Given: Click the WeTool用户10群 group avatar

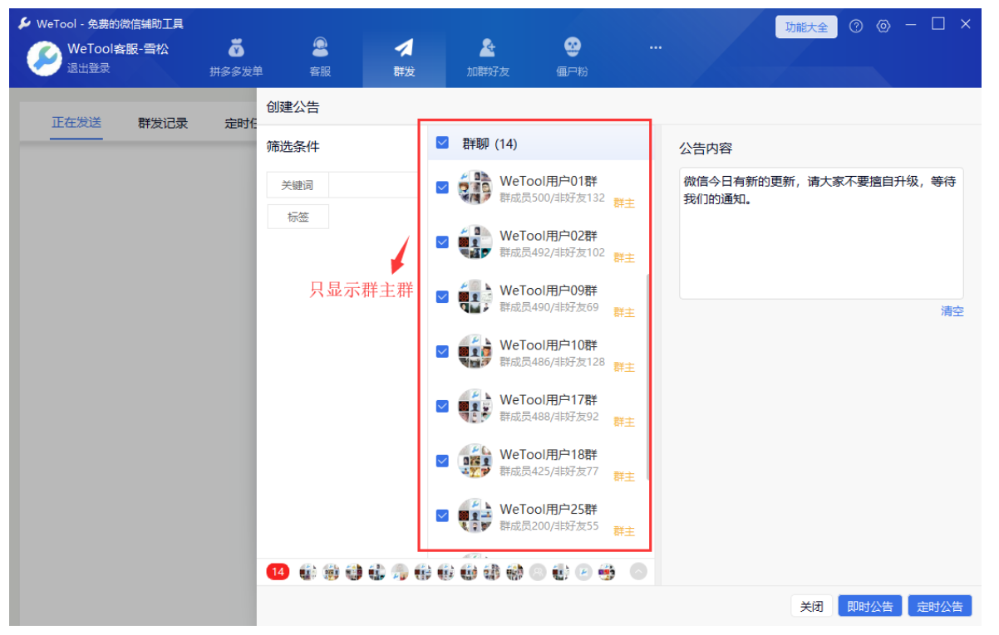Looking at the screenshot, I should pyautogui.click(x=475, y=352).
